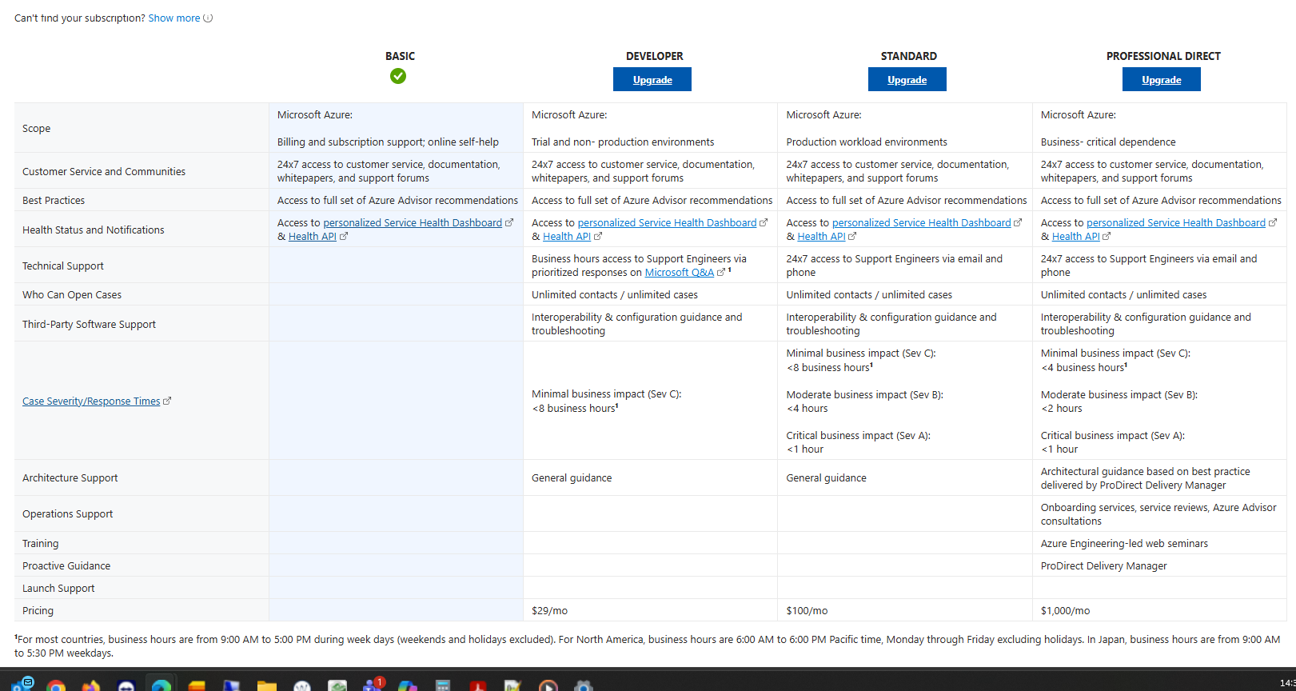Click the green checkmark under BASIC plan
Screen dimensions: 1296x691
coord(398,76)
